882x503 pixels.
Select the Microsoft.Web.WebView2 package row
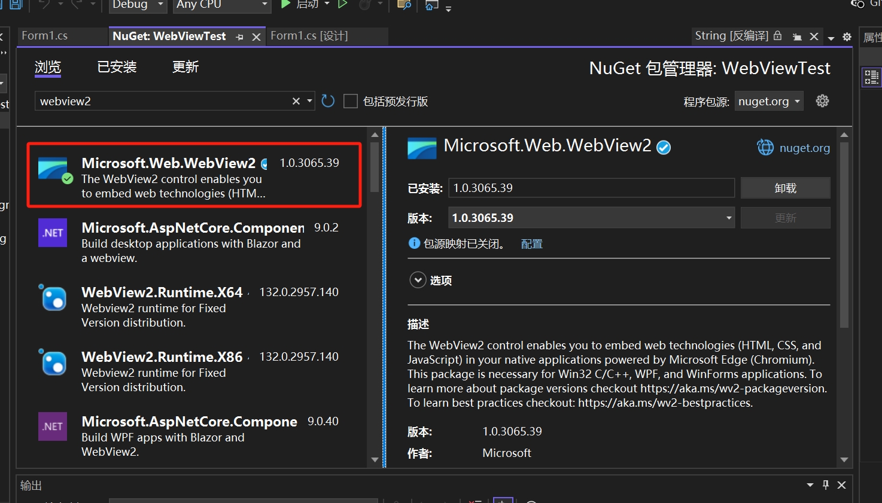194,175
